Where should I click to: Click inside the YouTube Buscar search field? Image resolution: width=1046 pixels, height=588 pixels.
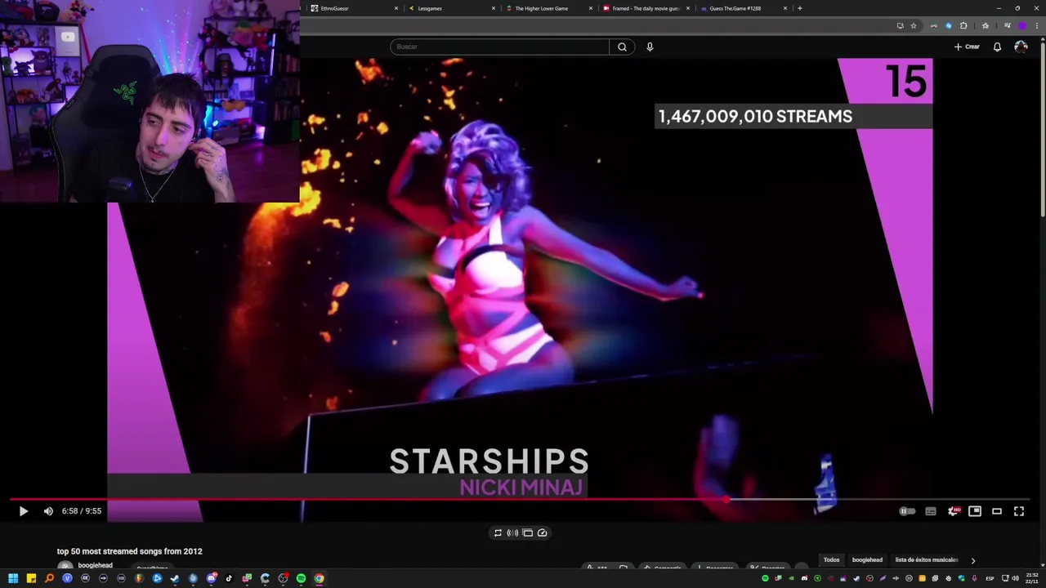pyautogui.click(x=499, y=47)
